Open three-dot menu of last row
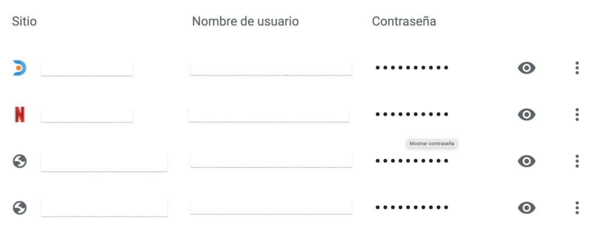This screenshot has width=598, height=244. pos(577,208)
